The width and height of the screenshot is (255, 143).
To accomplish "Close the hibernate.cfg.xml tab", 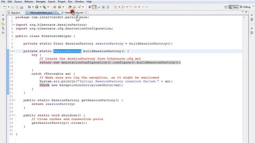I will [x=86, y=12].
